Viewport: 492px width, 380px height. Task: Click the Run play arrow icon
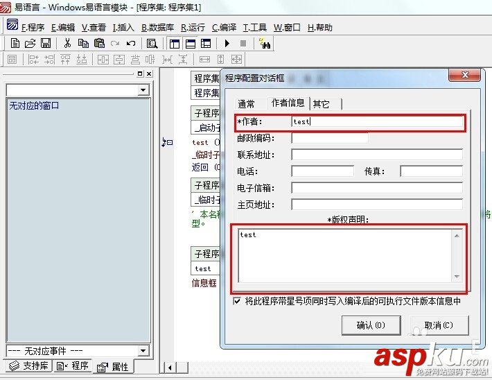(227, 43)
